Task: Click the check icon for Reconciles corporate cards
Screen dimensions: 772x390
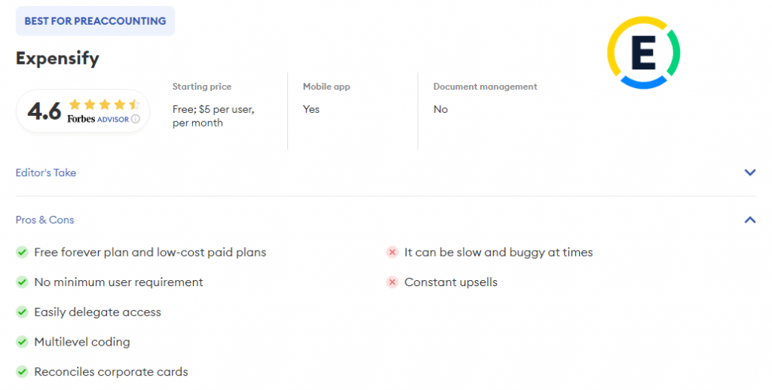Action: [x=23, y=372]
